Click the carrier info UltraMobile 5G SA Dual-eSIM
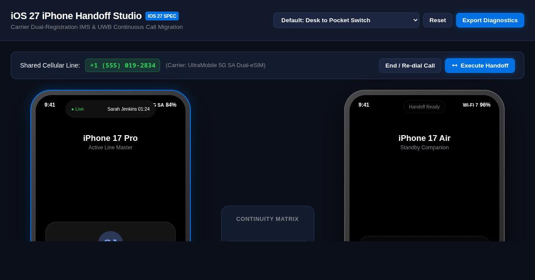 click(215, 65)
